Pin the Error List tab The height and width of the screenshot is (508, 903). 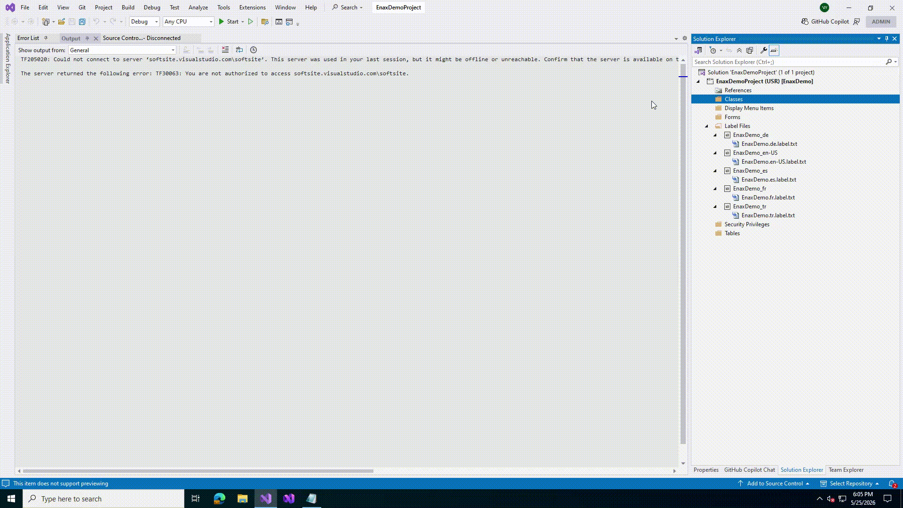pos(46,38)
